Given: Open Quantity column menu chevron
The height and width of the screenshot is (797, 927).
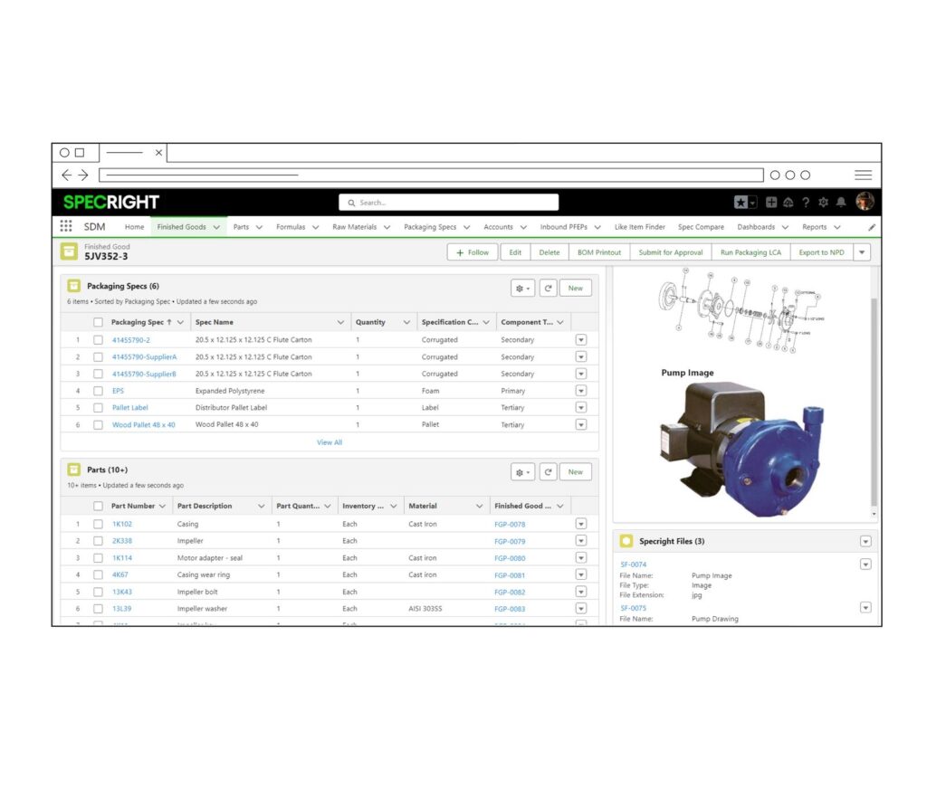Looking at the screenshot, I should click(406, 322).
